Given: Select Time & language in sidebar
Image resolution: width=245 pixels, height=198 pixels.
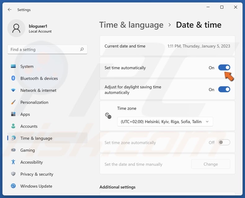Looking at the screenshot, I should [47, 138].
